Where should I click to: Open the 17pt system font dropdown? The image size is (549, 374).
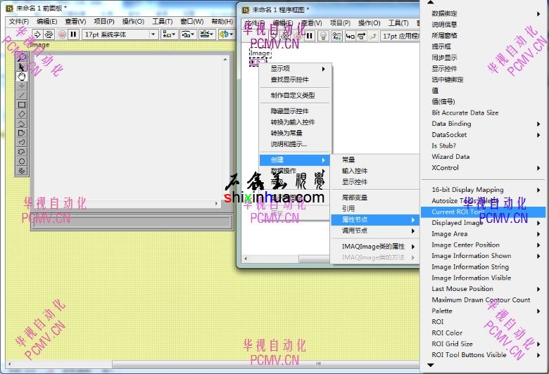(120, 34)
